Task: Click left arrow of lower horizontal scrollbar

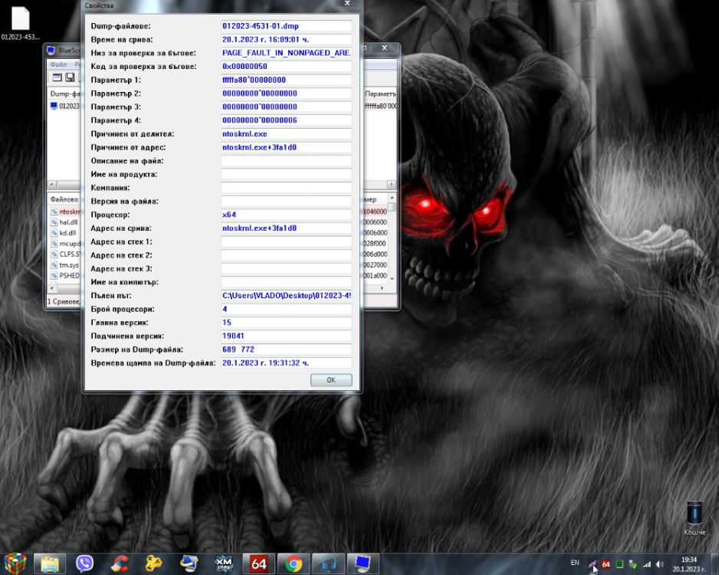Action: pos(52,288)
